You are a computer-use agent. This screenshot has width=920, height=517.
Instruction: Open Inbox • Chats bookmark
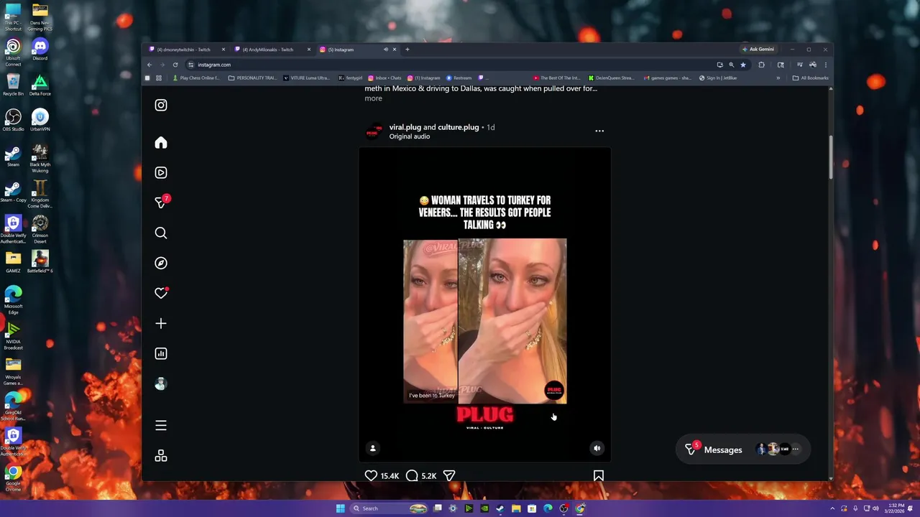tap(385, 78)
